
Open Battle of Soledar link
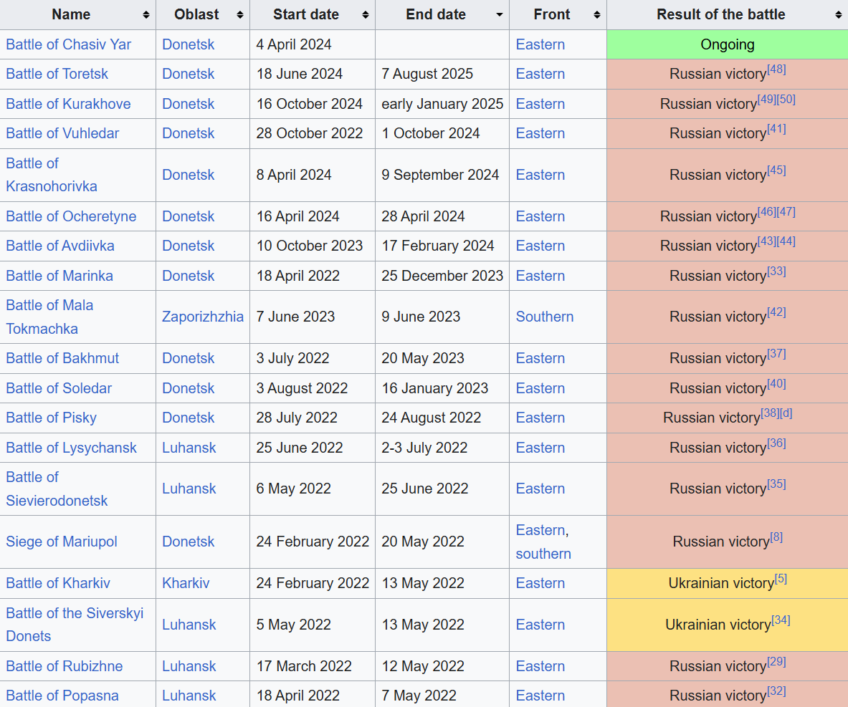click(59, 388)
